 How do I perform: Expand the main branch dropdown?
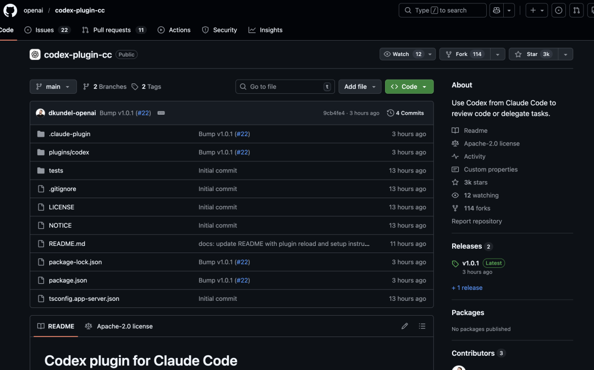(x=53, y=87)
